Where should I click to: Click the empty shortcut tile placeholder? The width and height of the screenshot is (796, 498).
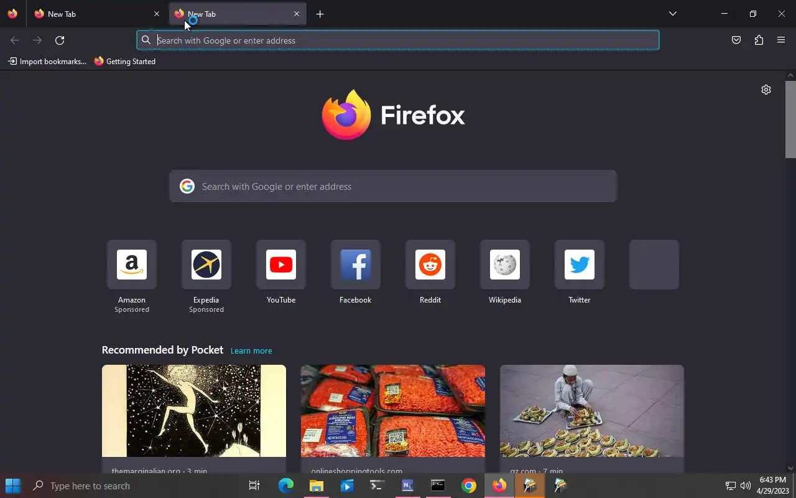coord(654,265)
